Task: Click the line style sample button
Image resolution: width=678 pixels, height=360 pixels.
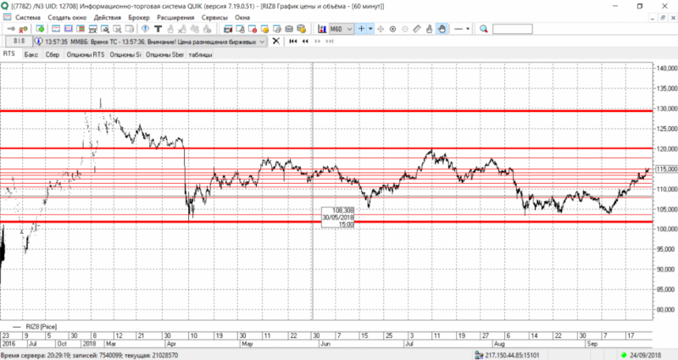Action: (458, 29)
